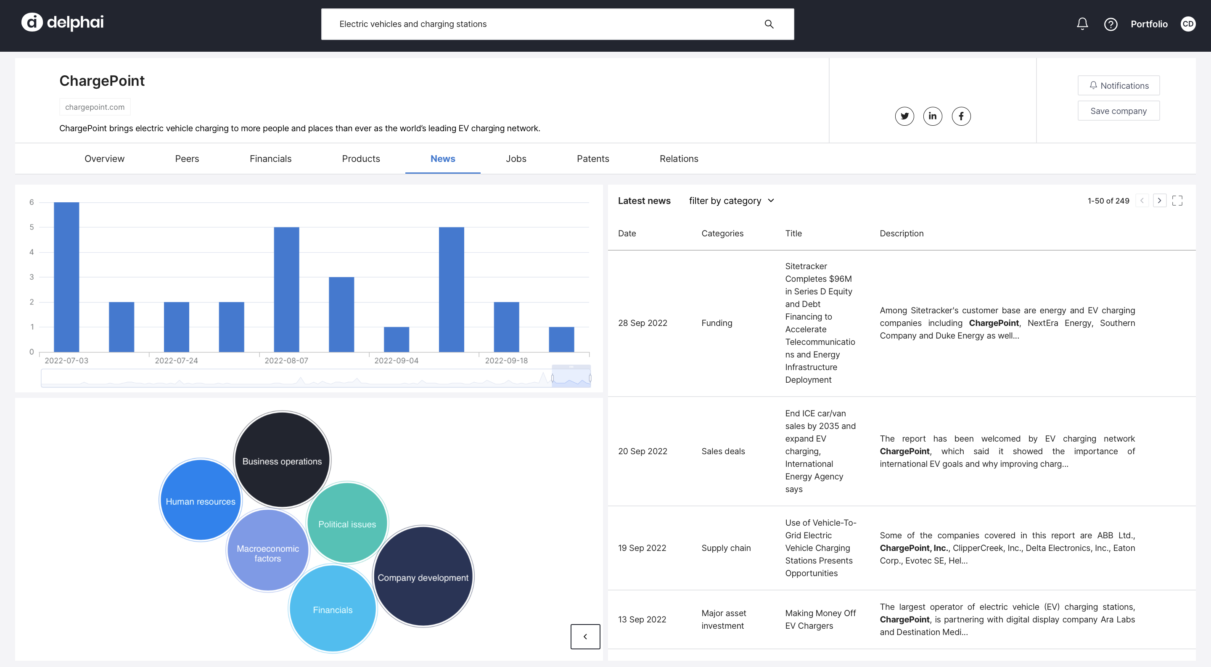Screen dimensions: 1211x667
Task: Go to next page of news
Action: click(1159, 201)
